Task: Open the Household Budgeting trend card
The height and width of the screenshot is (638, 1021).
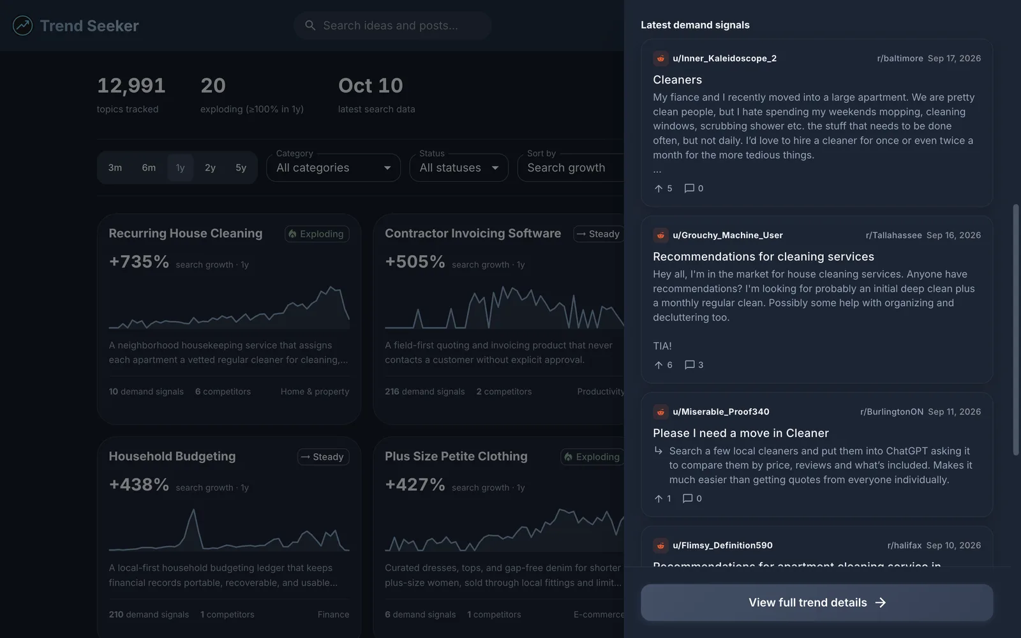Action: tap(229, 537)
